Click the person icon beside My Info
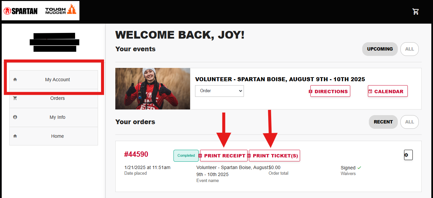 click(15, 117)
